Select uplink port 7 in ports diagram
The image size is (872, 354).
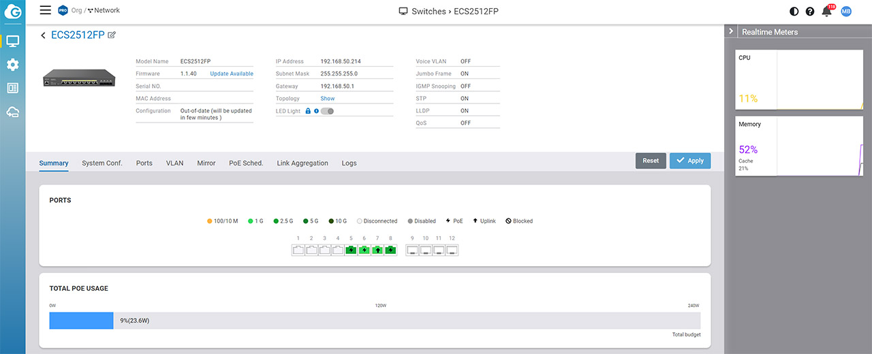click(377, 250)
